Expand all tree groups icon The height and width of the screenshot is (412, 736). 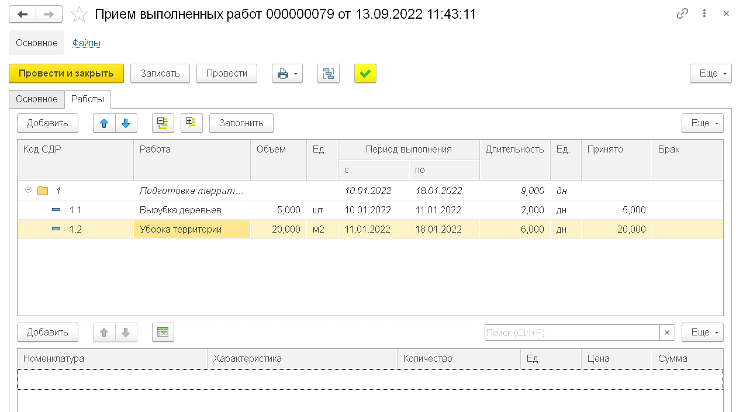(191, 123)
